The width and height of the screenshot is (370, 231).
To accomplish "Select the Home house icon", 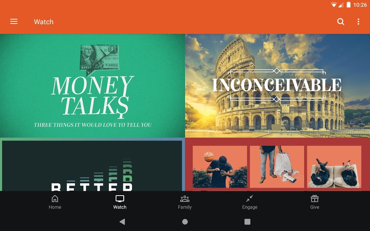I will tap(55, 199).
